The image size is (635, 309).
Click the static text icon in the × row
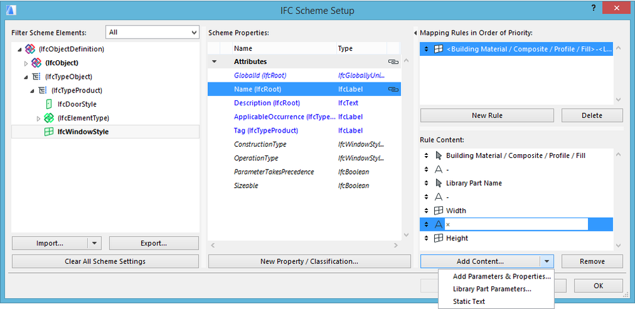pyautogui.click(x=438, y=224)
